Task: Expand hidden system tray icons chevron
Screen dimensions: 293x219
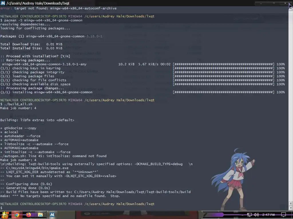Action: pos(242,215)
